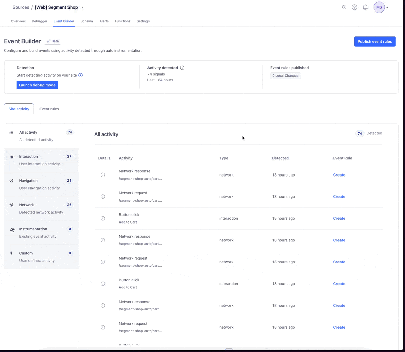Create an event rule for Add to Cart click
Image resolution: width=405 pixels, height=352 pixels.
[x=339, y=218]
